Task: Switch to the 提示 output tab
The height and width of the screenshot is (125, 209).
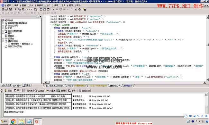Action: (8, 91)
